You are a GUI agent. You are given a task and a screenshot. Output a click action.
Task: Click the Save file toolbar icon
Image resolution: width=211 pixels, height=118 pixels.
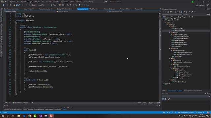(17, 5)
